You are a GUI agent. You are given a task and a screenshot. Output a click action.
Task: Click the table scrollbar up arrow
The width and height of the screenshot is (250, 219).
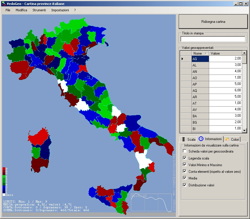click(244, 53)
